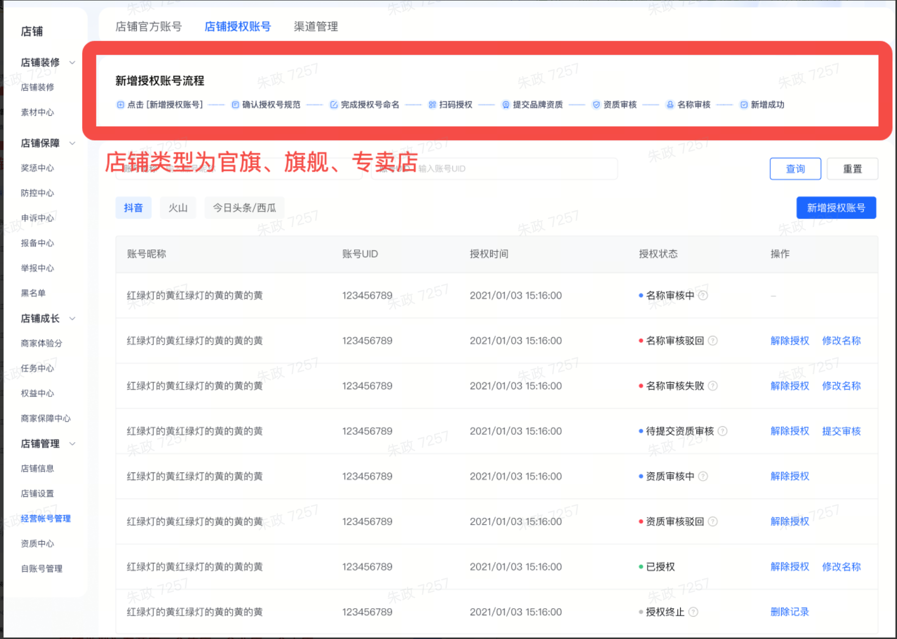This screenshot has height=639, width=897.
Task: Click the 账号UID input field
Action: tap(512, 169)
